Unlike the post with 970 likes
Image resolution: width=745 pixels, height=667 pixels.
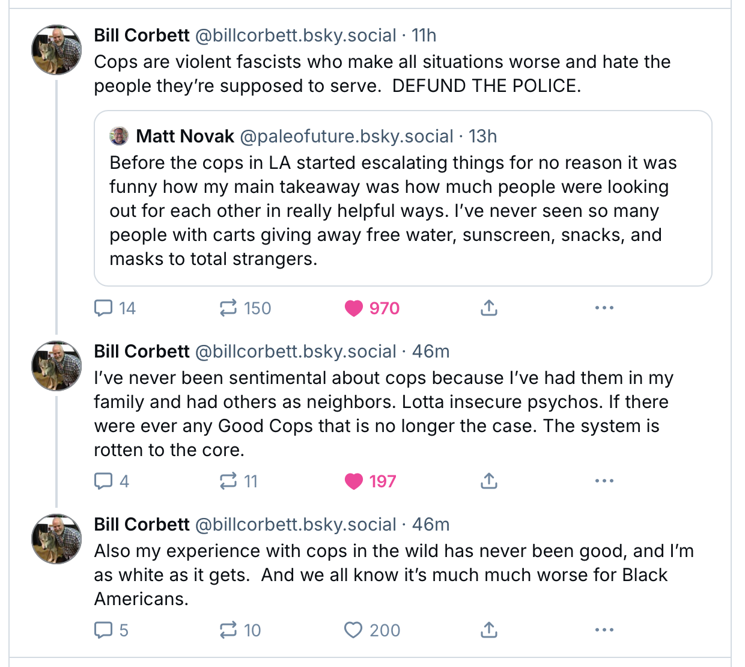(x=372, y=308)
